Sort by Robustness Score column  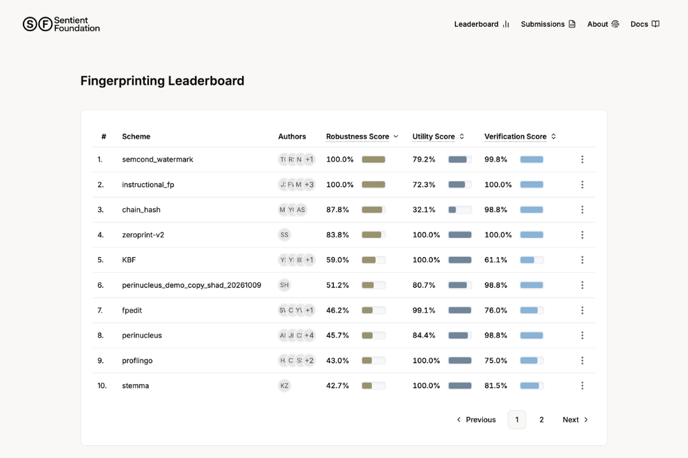(362, 136)
